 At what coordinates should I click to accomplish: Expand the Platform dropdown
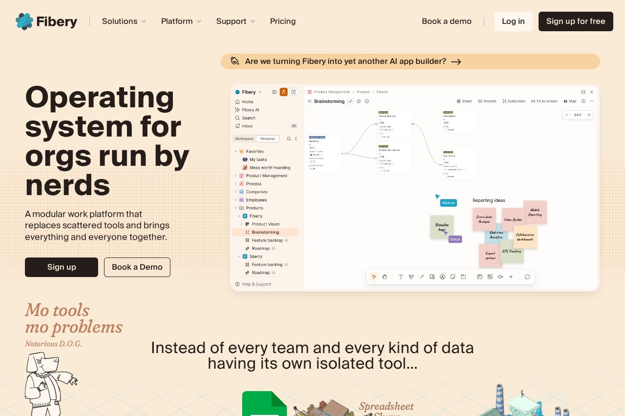[x=181, y=21]
